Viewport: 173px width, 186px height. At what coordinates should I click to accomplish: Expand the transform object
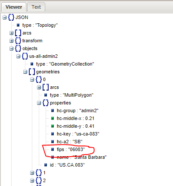click(12, 41)
